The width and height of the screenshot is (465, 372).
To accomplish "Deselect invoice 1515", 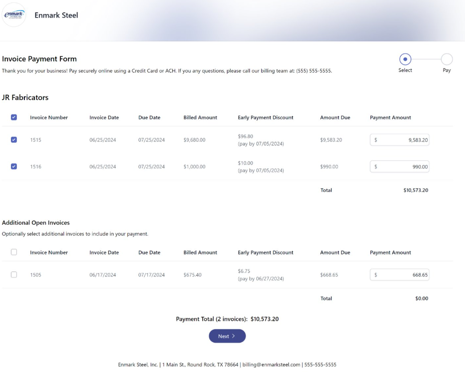I will tap(14, 140).
